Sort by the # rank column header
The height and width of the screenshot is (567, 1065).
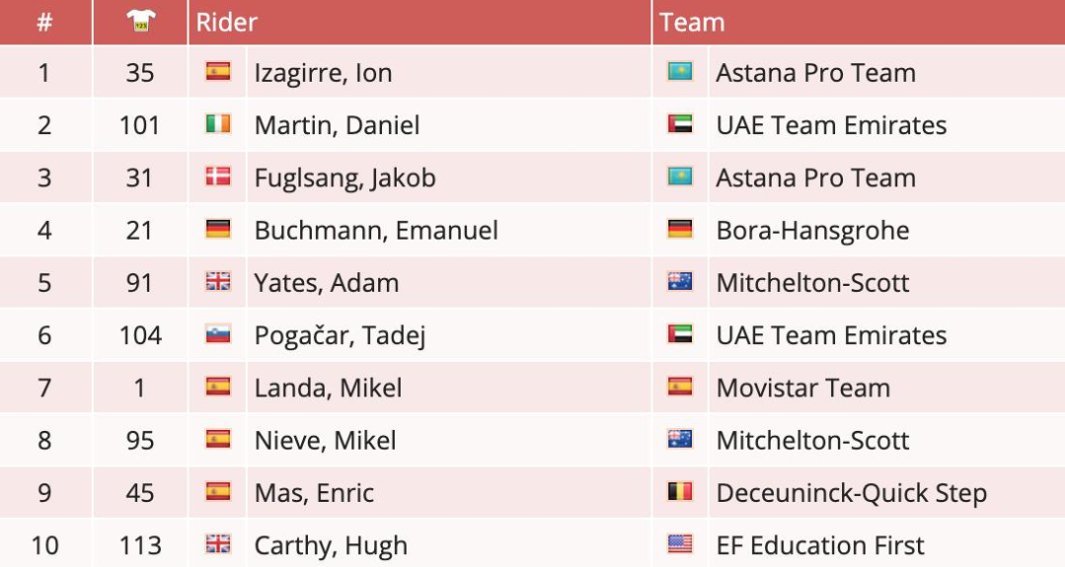[44, 23]
